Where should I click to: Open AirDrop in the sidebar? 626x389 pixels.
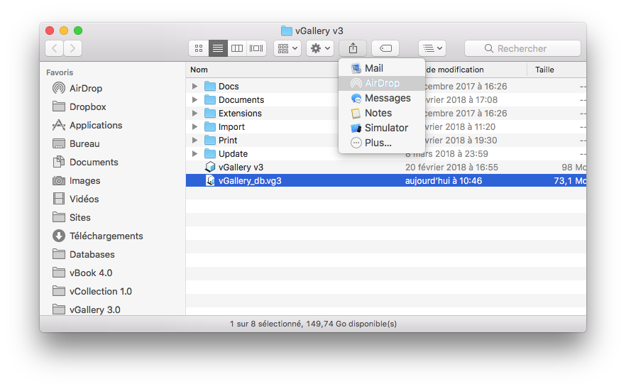[x=85, y=88]
